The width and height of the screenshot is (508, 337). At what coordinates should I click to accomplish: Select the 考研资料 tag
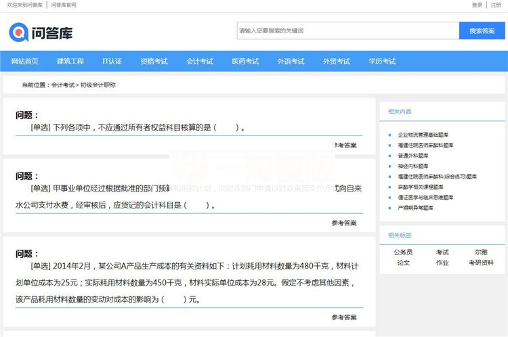click(x=481, y=263)
